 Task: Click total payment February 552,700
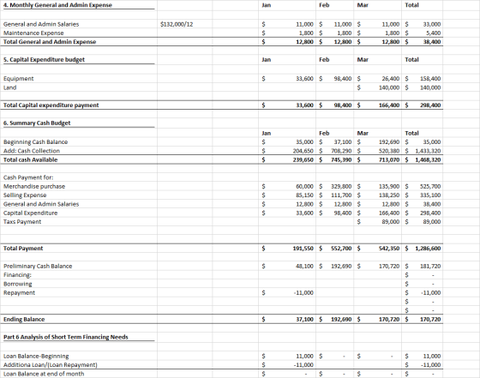click(341, 249)
